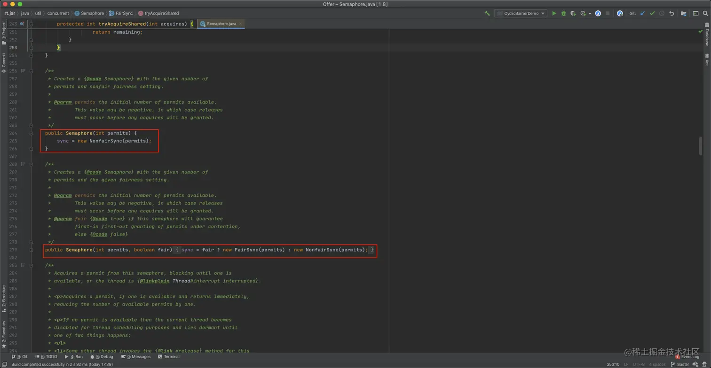Click Semaphore class in the breadcrumb
This screenshot has height=368, width=711.
[x=89, y=13]
